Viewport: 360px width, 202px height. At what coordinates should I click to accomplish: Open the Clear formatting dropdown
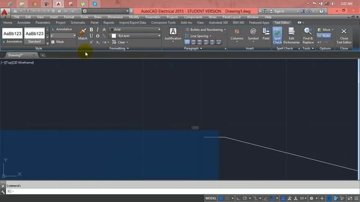(120, 42)
